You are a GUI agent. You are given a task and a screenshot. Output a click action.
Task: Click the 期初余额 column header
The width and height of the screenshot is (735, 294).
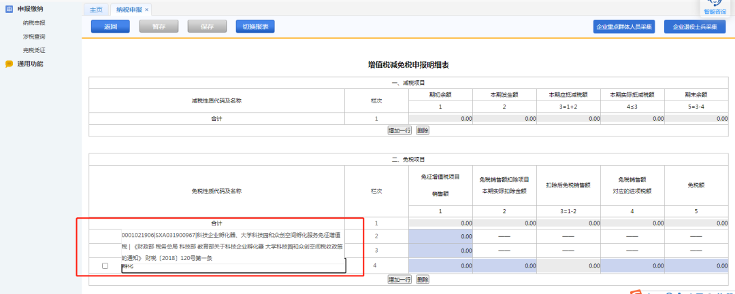440,94
